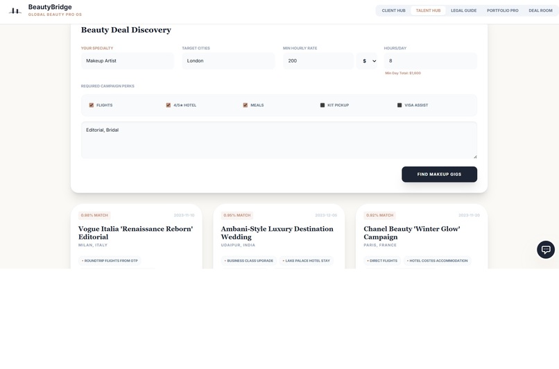This screenshot has height=369, width=559.
Task: Click the Find Makeup Gigs button
Action: pos(439,174)
